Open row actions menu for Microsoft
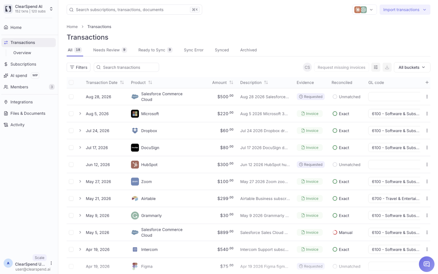The height and width of the screenshot is (274, 438). [x=427, y=114]
